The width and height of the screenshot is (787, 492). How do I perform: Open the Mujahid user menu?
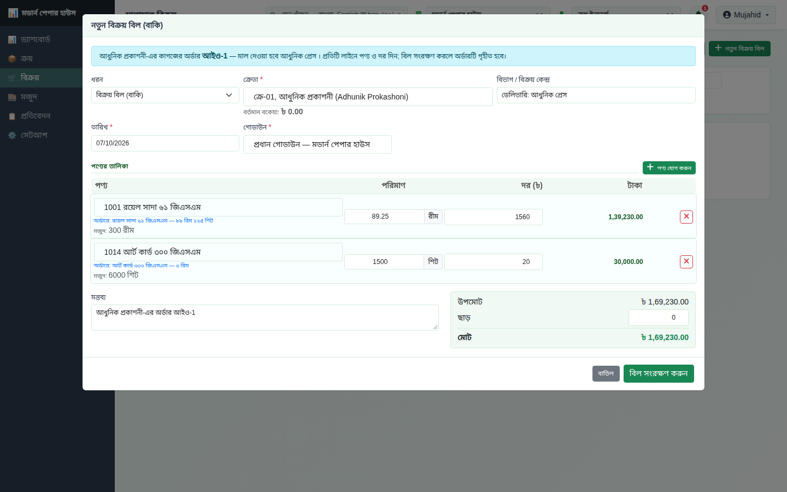tap(746, 15)
